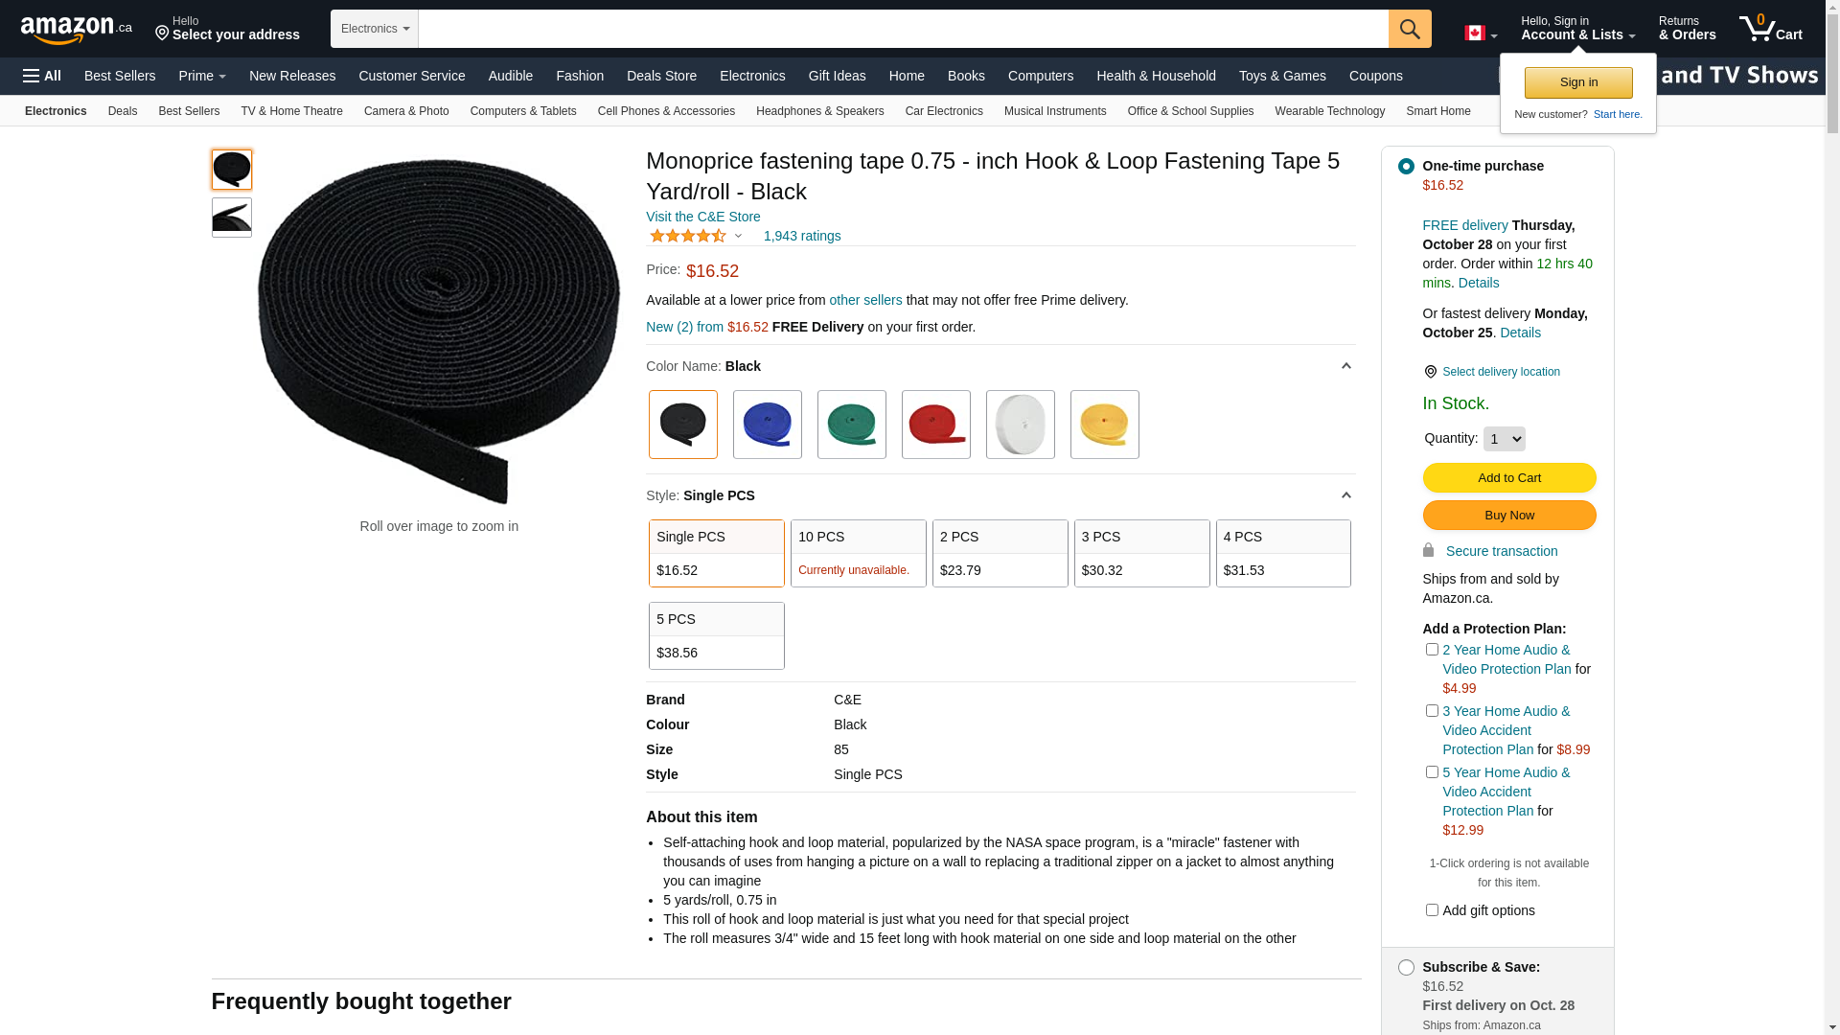1840x1035 pixels.
Task: Click the Amazon.ca logo
Action: click(76, 29)
